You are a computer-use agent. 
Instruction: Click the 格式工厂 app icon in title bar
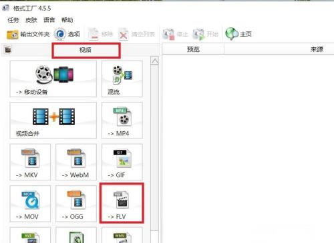(5, 8)
